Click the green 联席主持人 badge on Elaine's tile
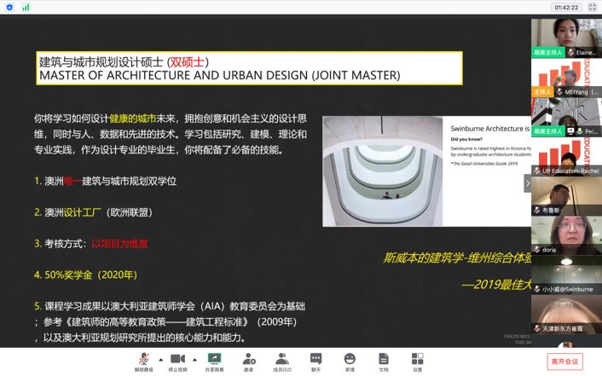The width and height of the screenshot is (602, 376). 548,53
